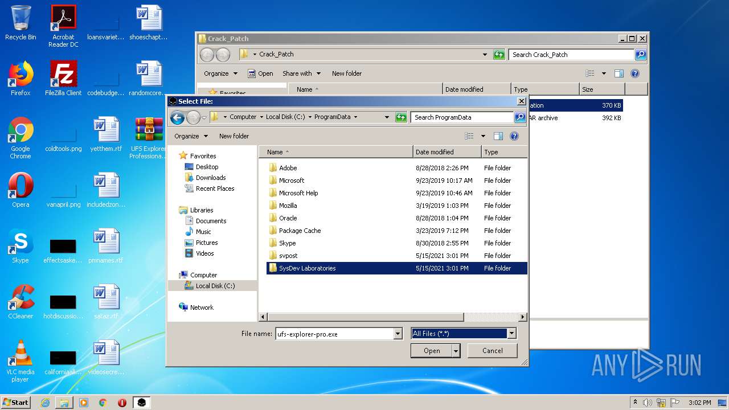Refresh ProgramData folder in dialog address bar
This screenshot has width=729, height=410.
pyautogui.click(x=401, y=117)
